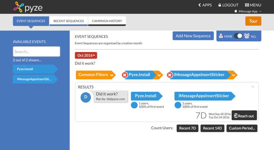
Task: Switch to Recent Sequences tab
Action: coord(69,21)
